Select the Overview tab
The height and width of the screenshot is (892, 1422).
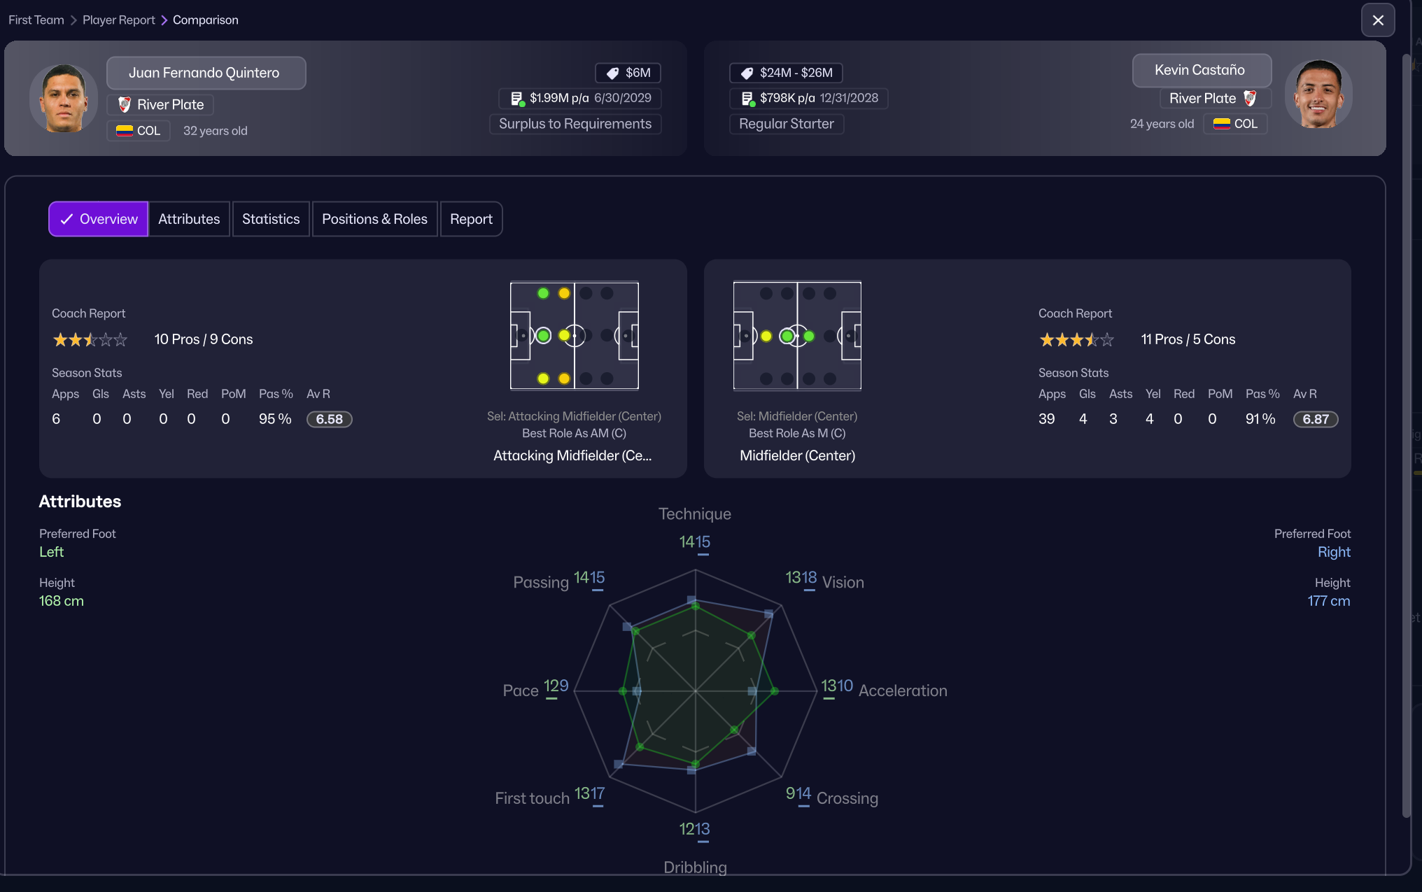click(x=99, y=219)
